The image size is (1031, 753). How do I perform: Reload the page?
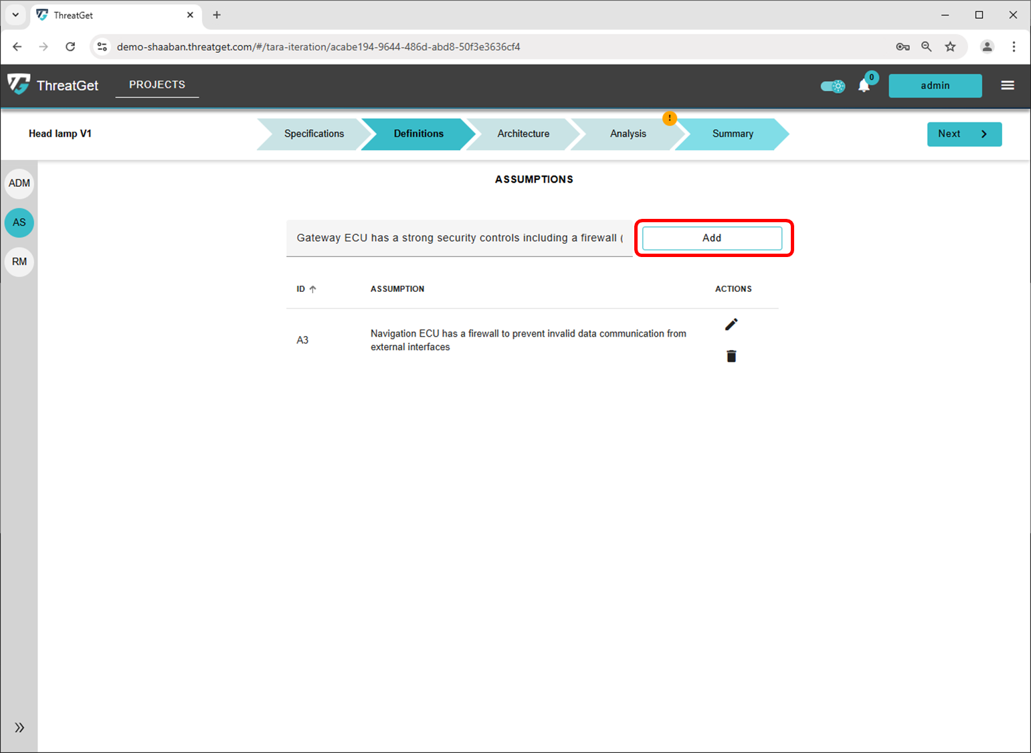pyautogui.click(x=70, y=47)
